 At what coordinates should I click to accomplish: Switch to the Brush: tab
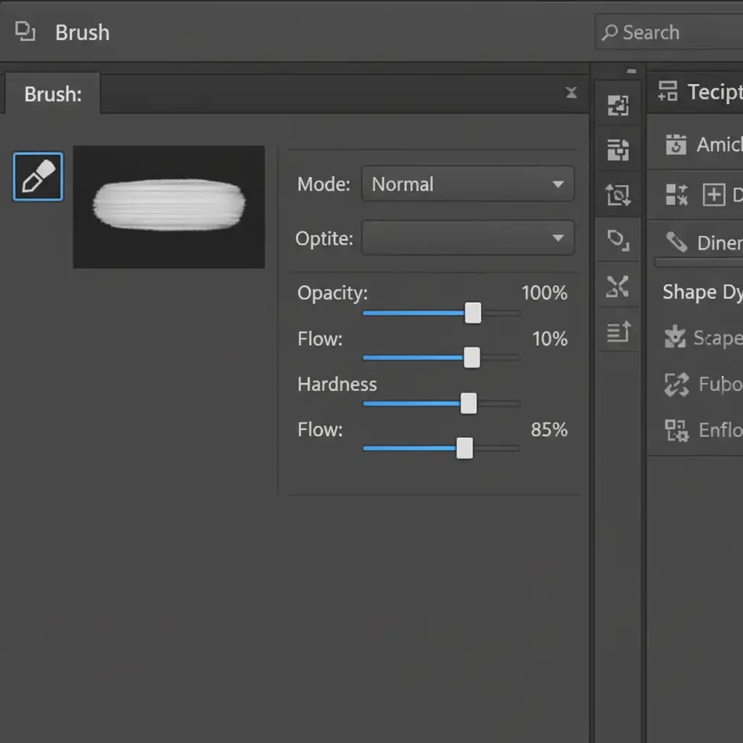pos(53,95)
